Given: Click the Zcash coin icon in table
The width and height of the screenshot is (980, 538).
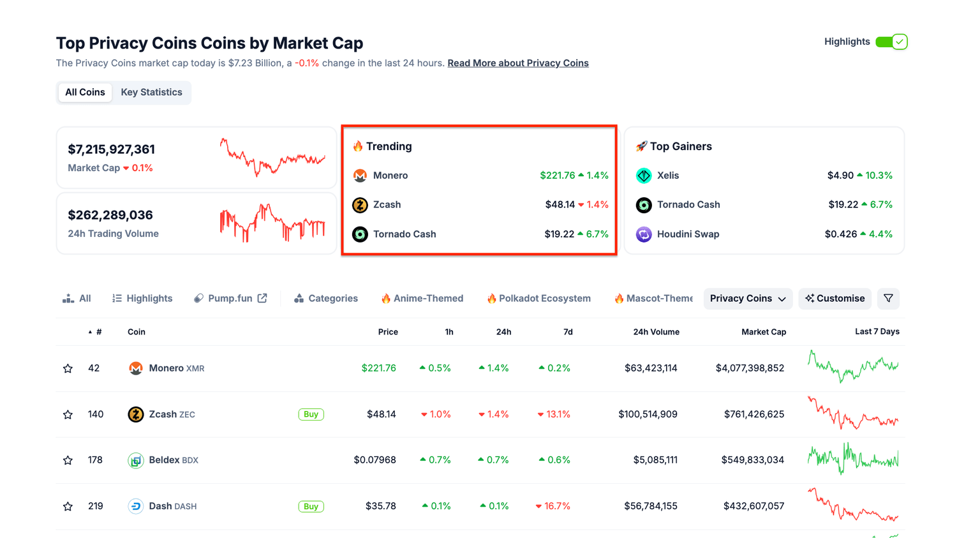Looking at the screenshot, I should point(135,414).
